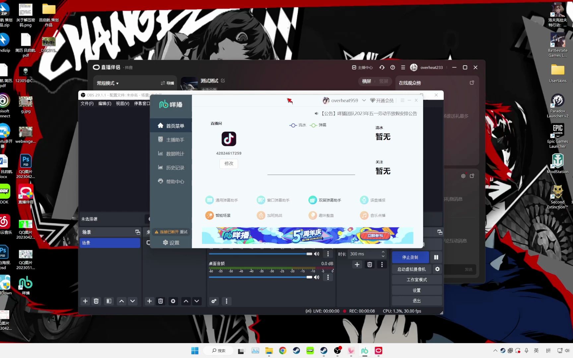The height and width of the screenshot is (358, 573).
Task: Open OBS 视图(V) menu
Action: tap(122, 104)
